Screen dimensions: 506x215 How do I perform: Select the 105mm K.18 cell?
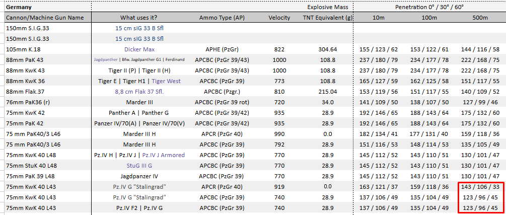(x=48, y=49)
